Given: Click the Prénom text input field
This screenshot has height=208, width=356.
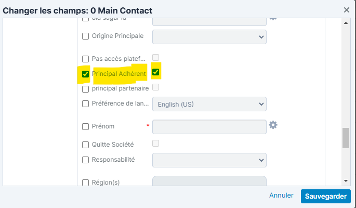Looking at the screenshot, I should (x=209, y=127).
